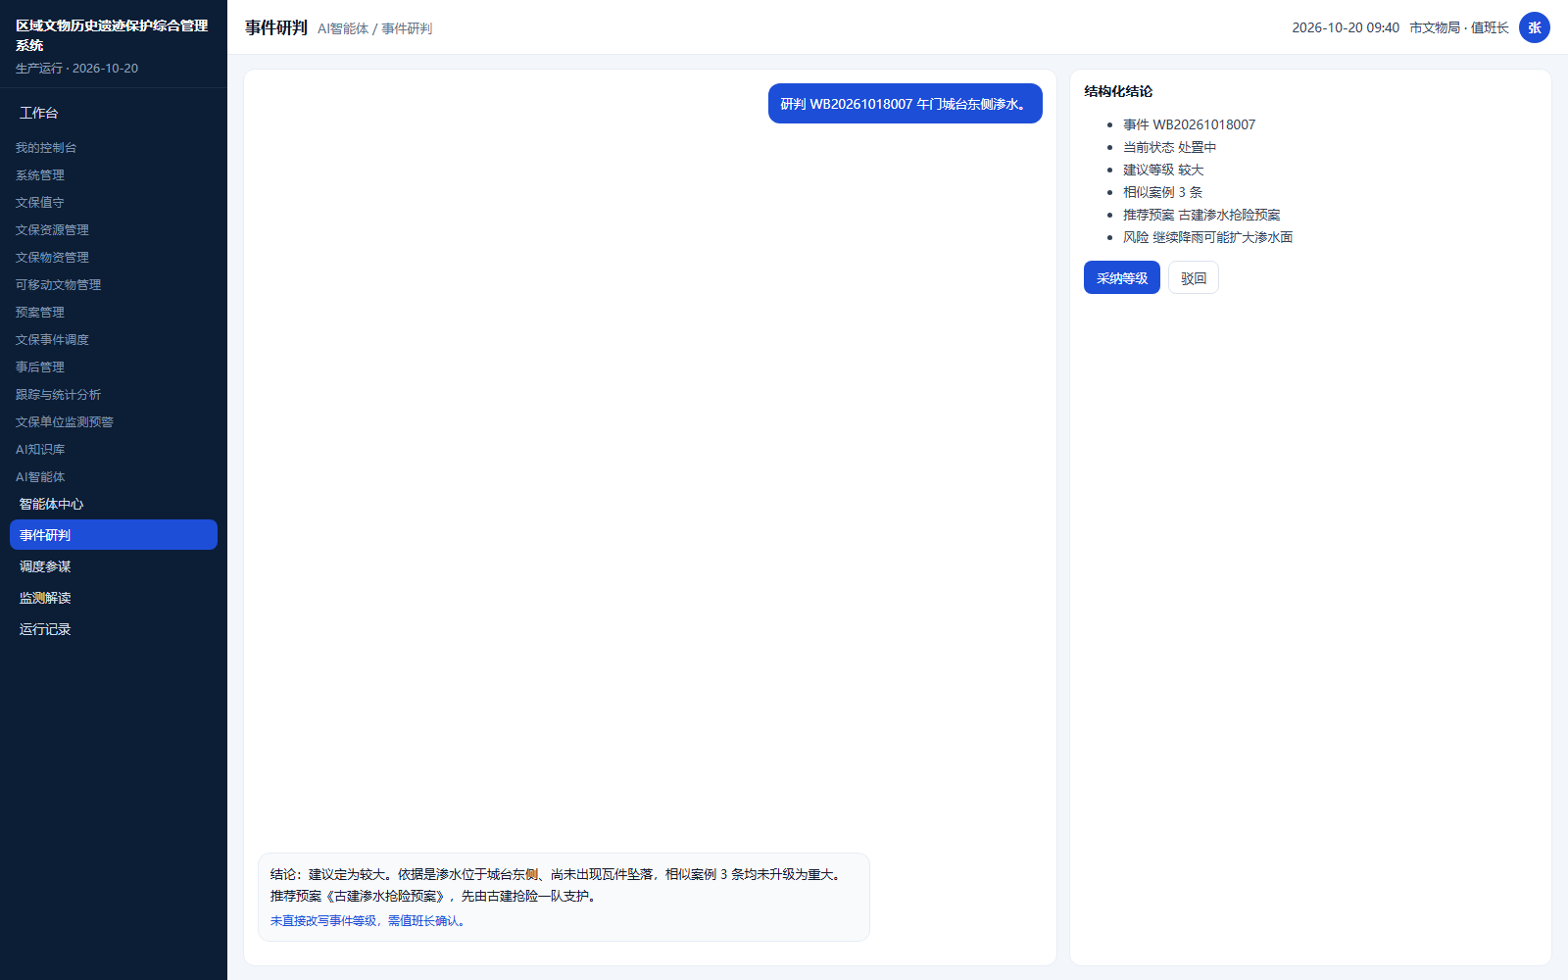Image resolution: width=1568 pixels, height=980 pixels.
Task: Go to 监测解读 page
Action: (114, 598)
